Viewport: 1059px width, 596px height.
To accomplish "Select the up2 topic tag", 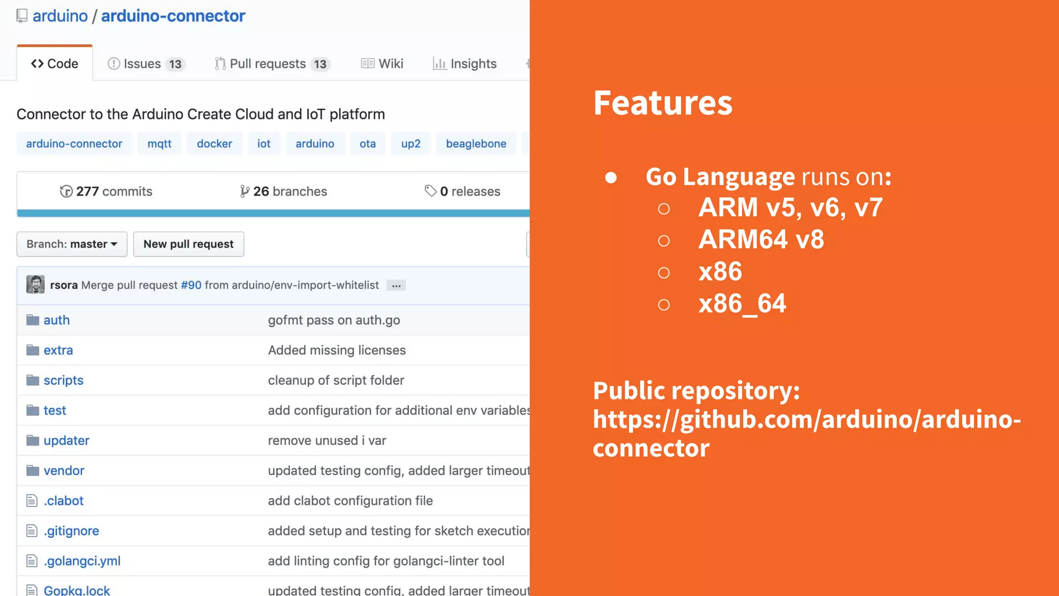I will pyautogui.click(x=411, y=144).
